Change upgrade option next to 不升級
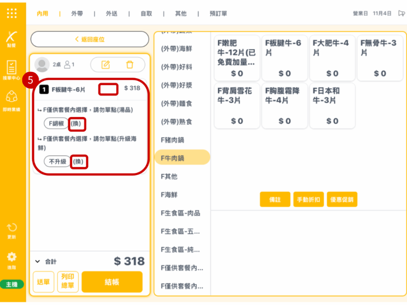This screenshot has width=407, height=305. click(78, 162)
